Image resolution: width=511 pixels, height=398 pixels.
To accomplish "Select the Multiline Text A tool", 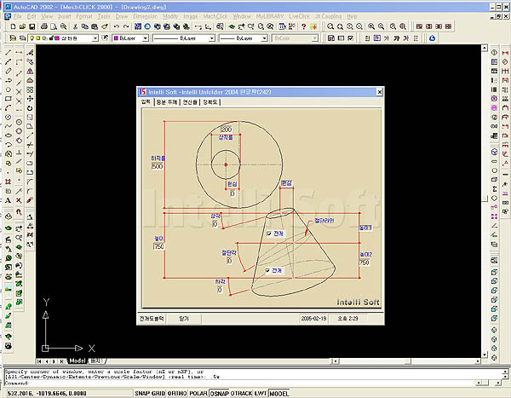I will point(9,200).
